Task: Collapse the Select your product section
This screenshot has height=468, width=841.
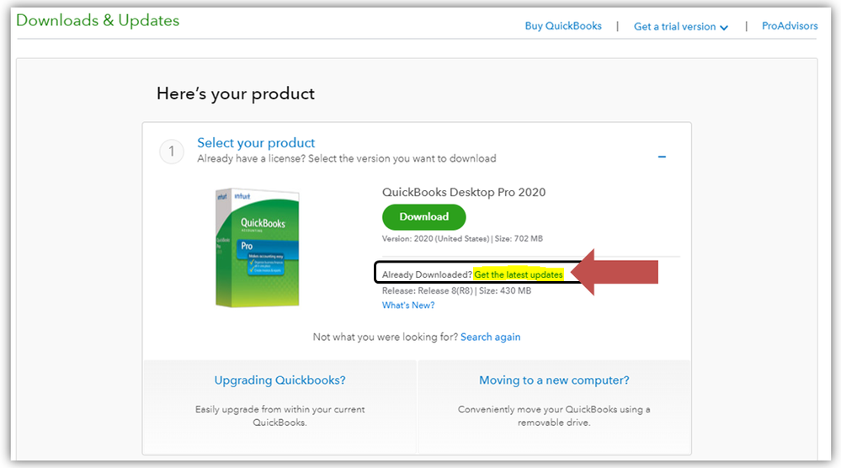Action: pyautogui.click(x=662, y=157)
